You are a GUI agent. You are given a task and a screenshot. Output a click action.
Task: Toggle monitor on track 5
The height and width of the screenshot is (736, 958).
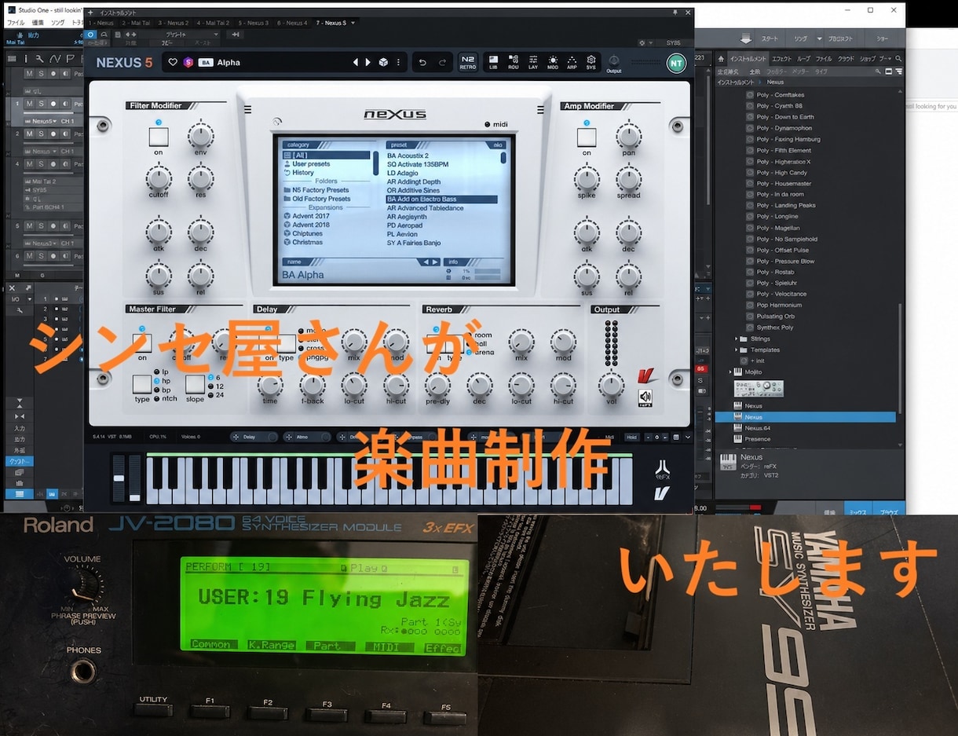[64, 226]
